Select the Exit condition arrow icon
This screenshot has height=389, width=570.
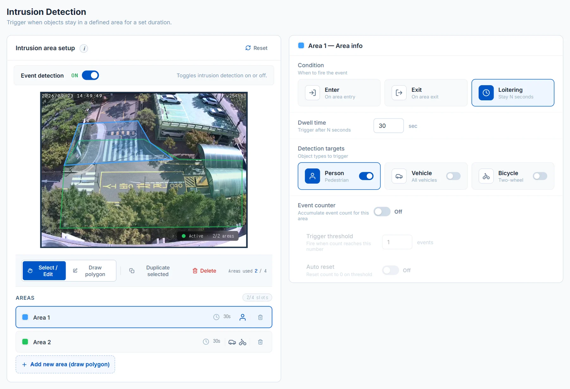point(399,93)
